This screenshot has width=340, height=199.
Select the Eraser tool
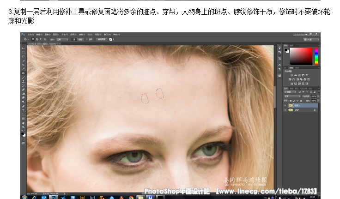point(23,90)
